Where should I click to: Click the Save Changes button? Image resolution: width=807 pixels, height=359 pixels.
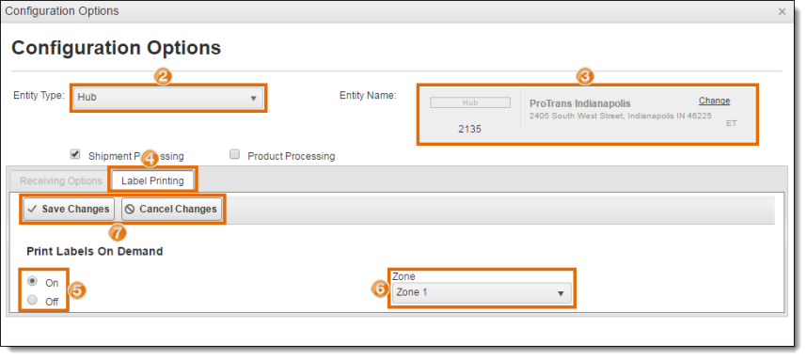pos(69,210)
